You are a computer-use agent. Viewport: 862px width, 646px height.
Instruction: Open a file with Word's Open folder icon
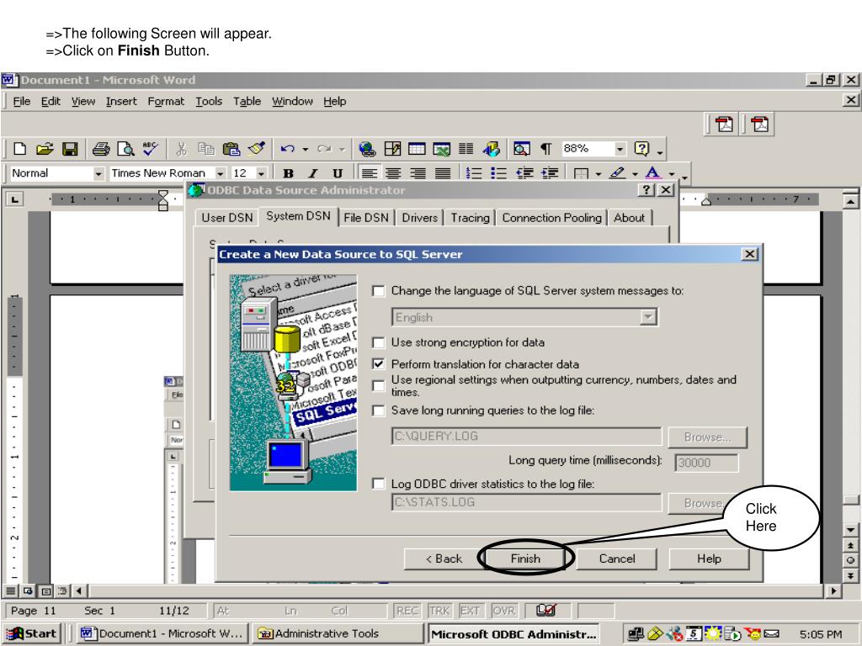coord(45,149)
